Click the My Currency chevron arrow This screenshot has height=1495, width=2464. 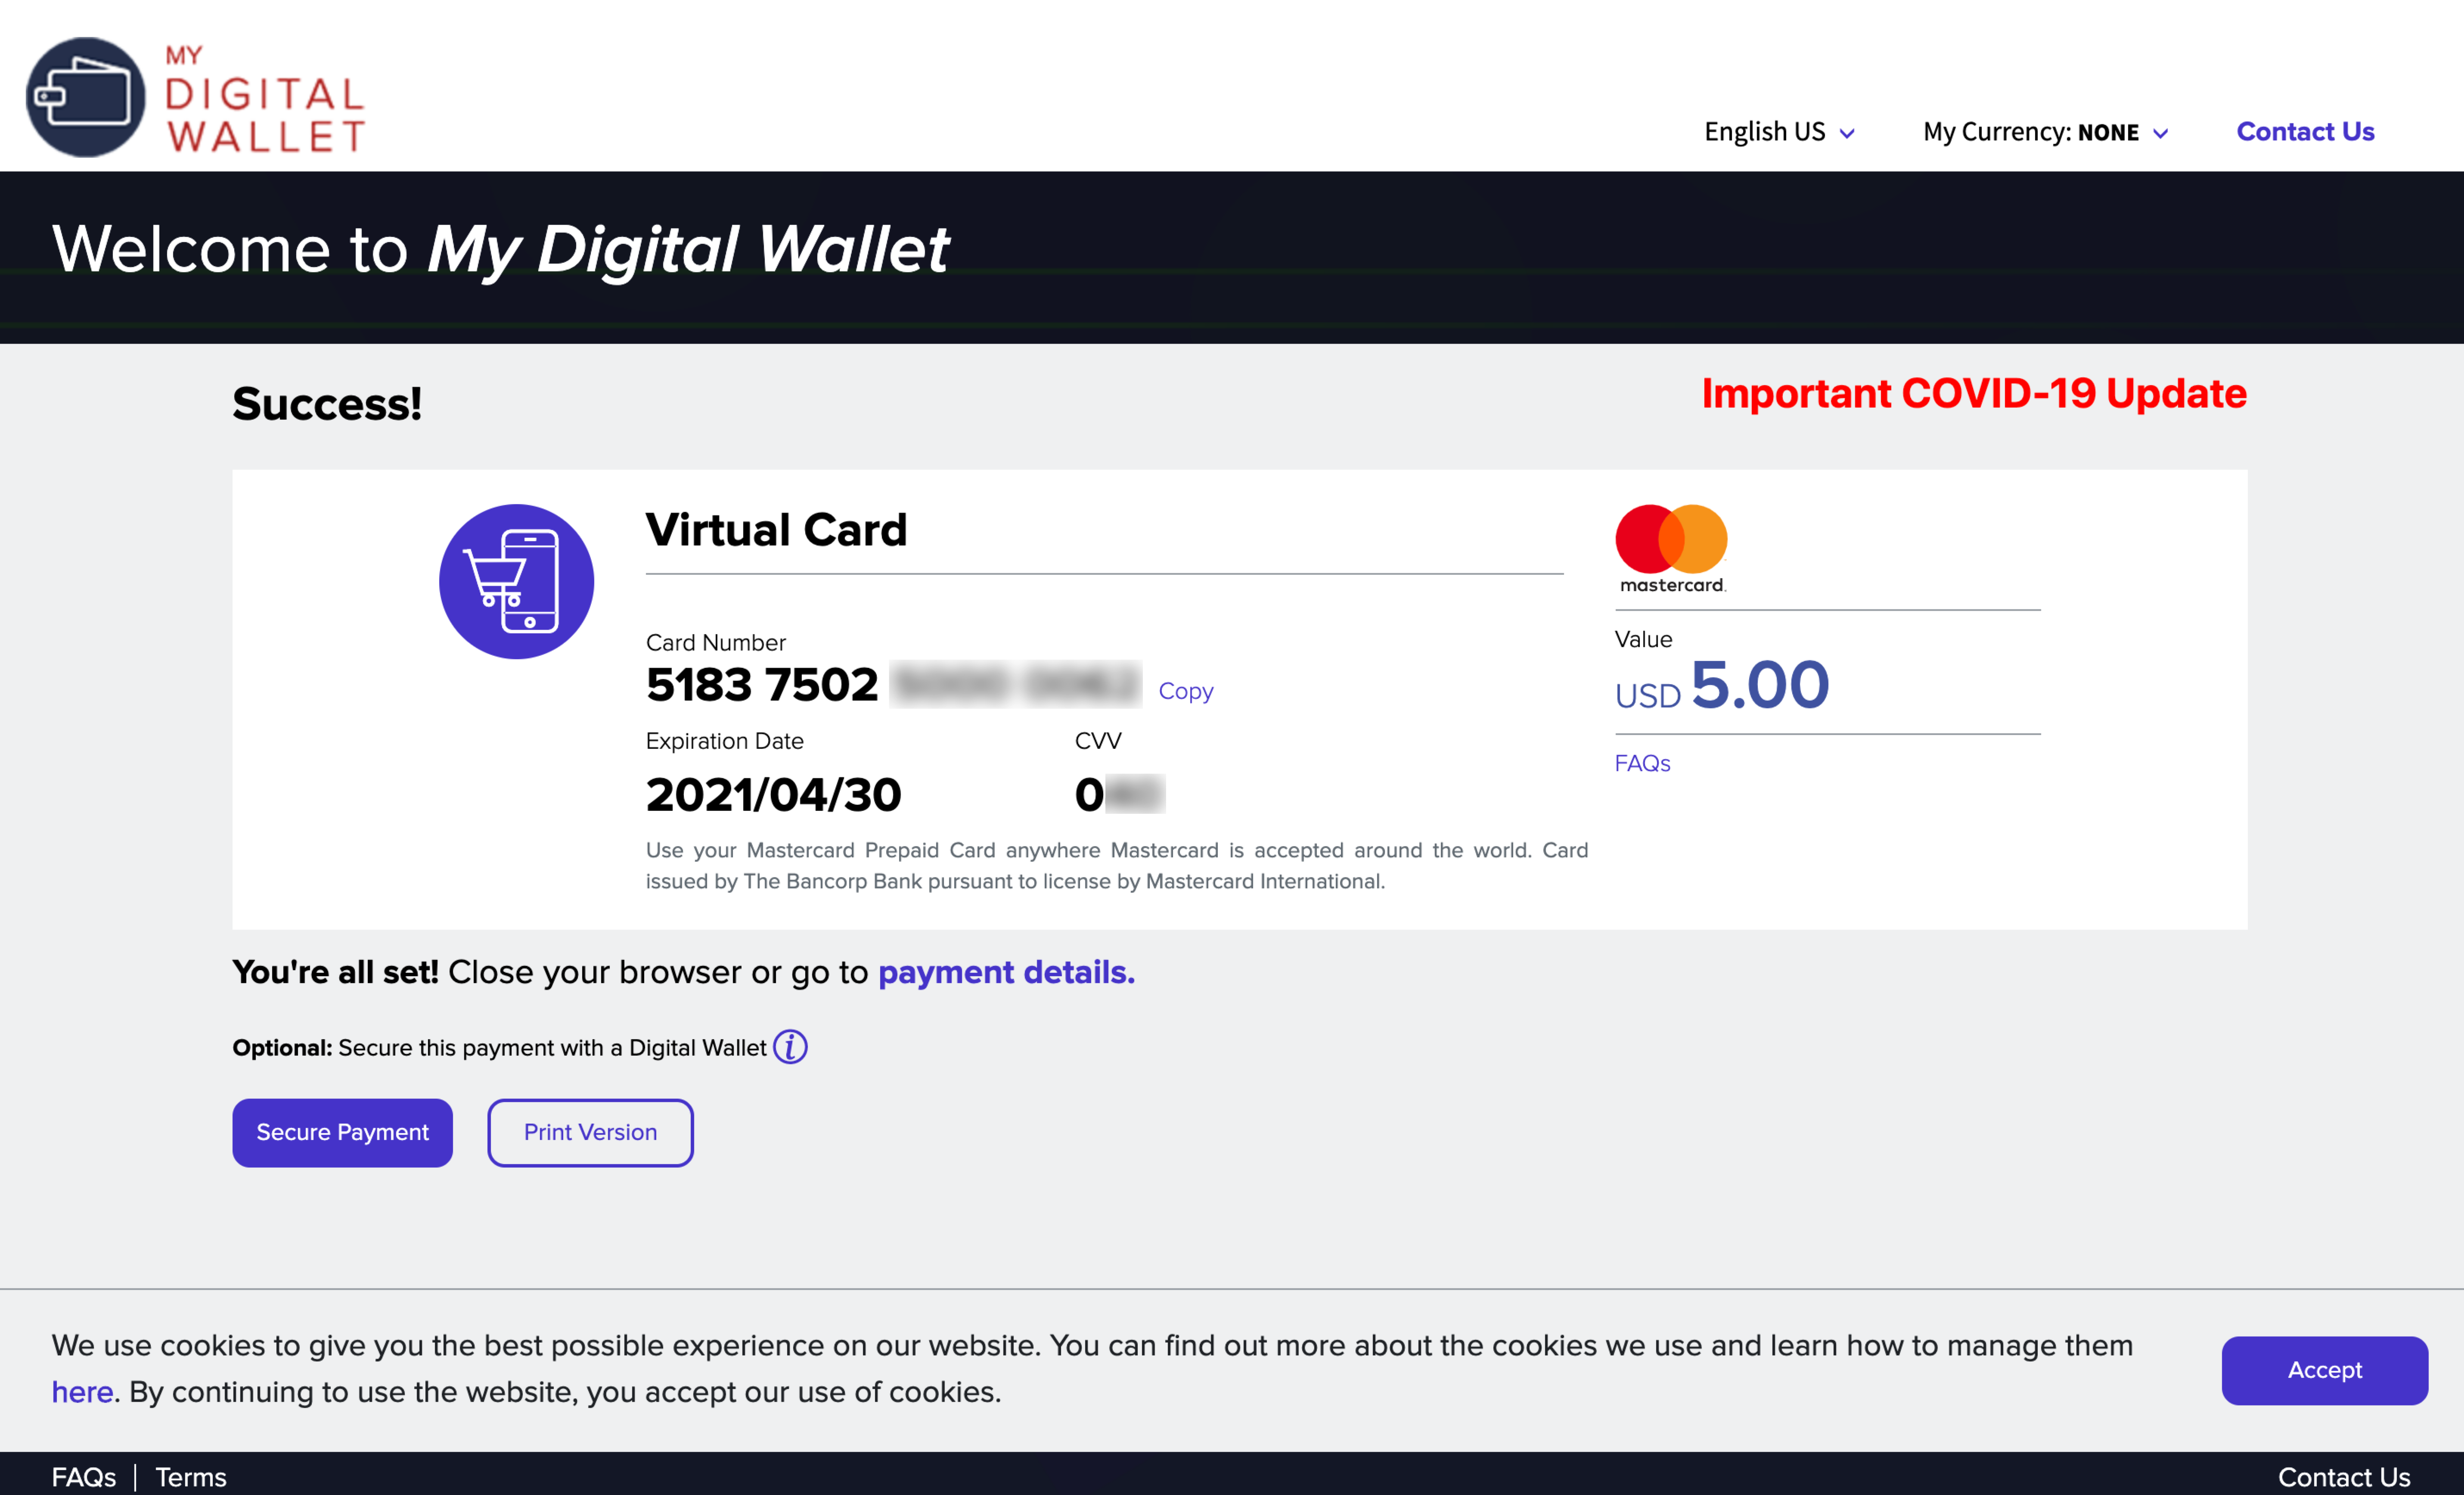pyautogui.click(x=2160, y=134)
